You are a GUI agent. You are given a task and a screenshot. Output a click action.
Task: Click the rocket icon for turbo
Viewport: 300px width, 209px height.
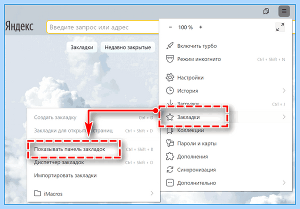click(x=169, y=45)
